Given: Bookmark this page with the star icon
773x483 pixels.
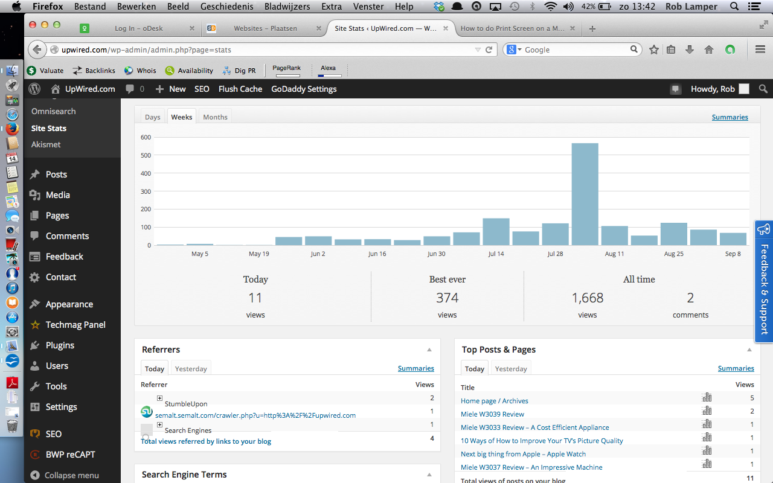Looking at the screenshot, I should [x=654, y=50].
